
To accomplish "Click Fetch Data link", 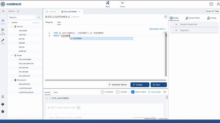I will coord(154,92).
